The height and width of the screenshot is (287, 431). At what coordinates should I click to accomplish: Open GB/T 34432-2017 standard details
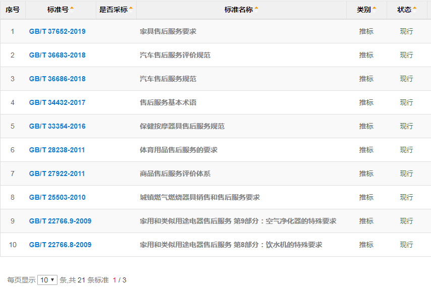coord(57,102)
